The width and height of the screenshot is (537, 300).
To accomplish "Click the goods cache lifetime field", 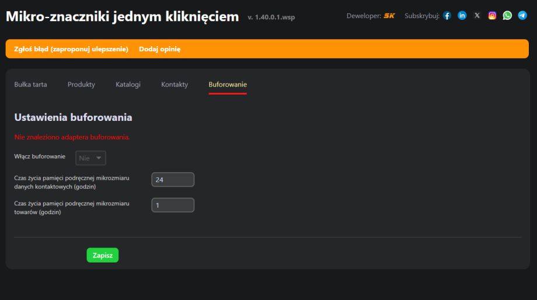I will [x=172, y=205].
